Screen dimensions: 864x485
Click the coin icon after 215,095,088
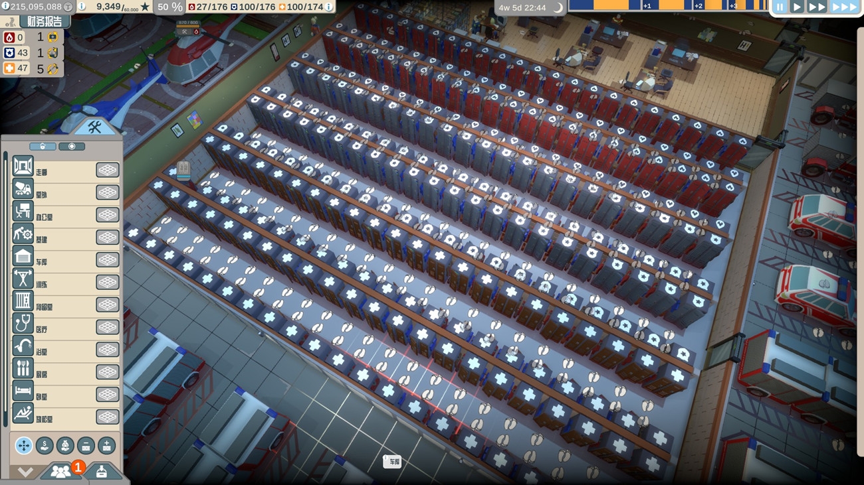[x=68, y=7]
